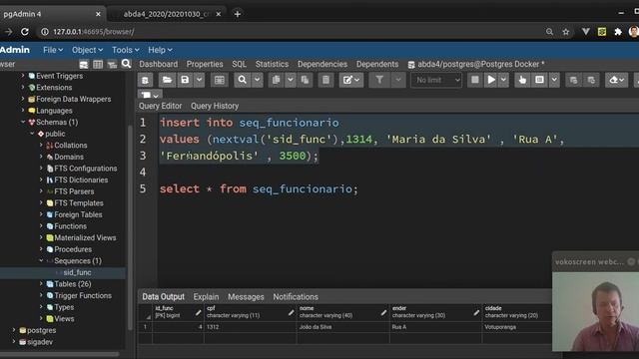Click the browser View Data grid icon
This screenshot has height=359, width=639.
[98, 64]
